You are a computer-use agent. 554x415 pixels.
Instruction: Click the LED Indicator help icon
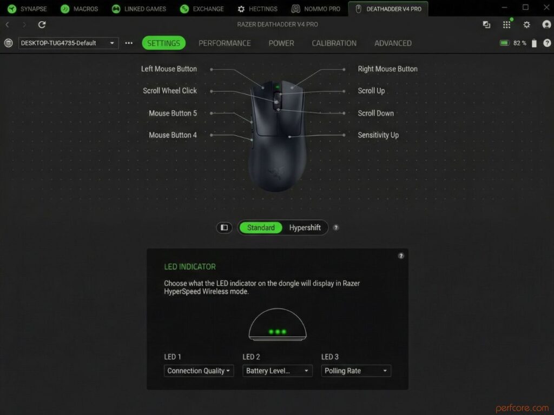pos(401,256)
